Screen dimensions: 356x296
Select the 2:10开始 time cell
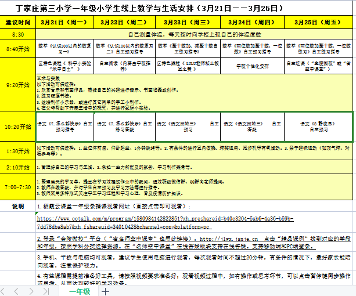click(17, 167)
